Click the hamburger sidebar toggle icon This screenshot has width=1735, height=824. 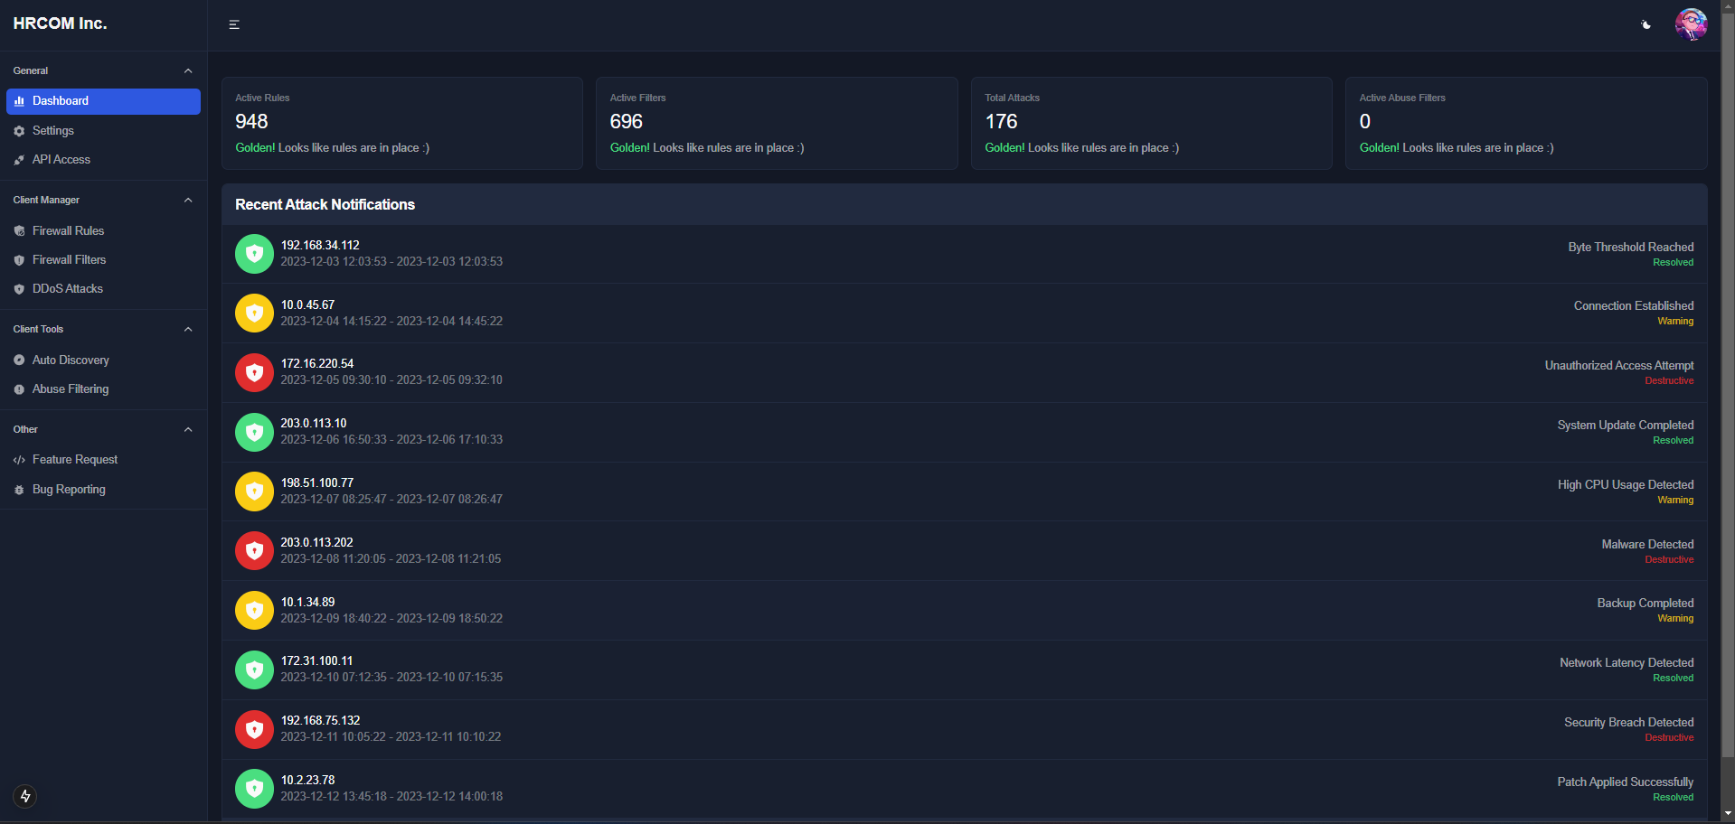tap(234, 24)
